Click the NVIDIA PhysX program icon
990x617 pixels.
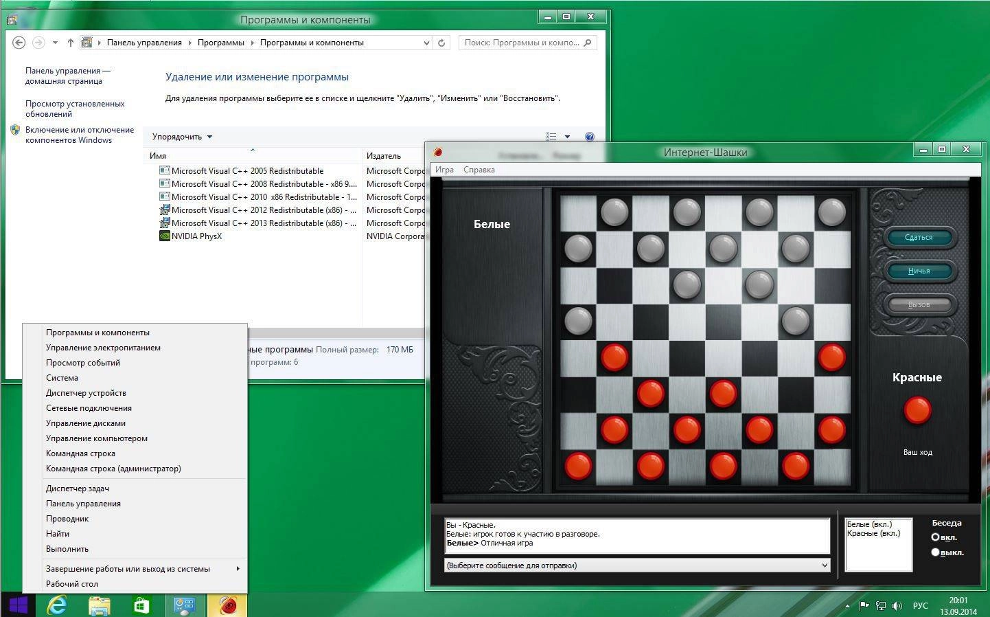(164, 236)
